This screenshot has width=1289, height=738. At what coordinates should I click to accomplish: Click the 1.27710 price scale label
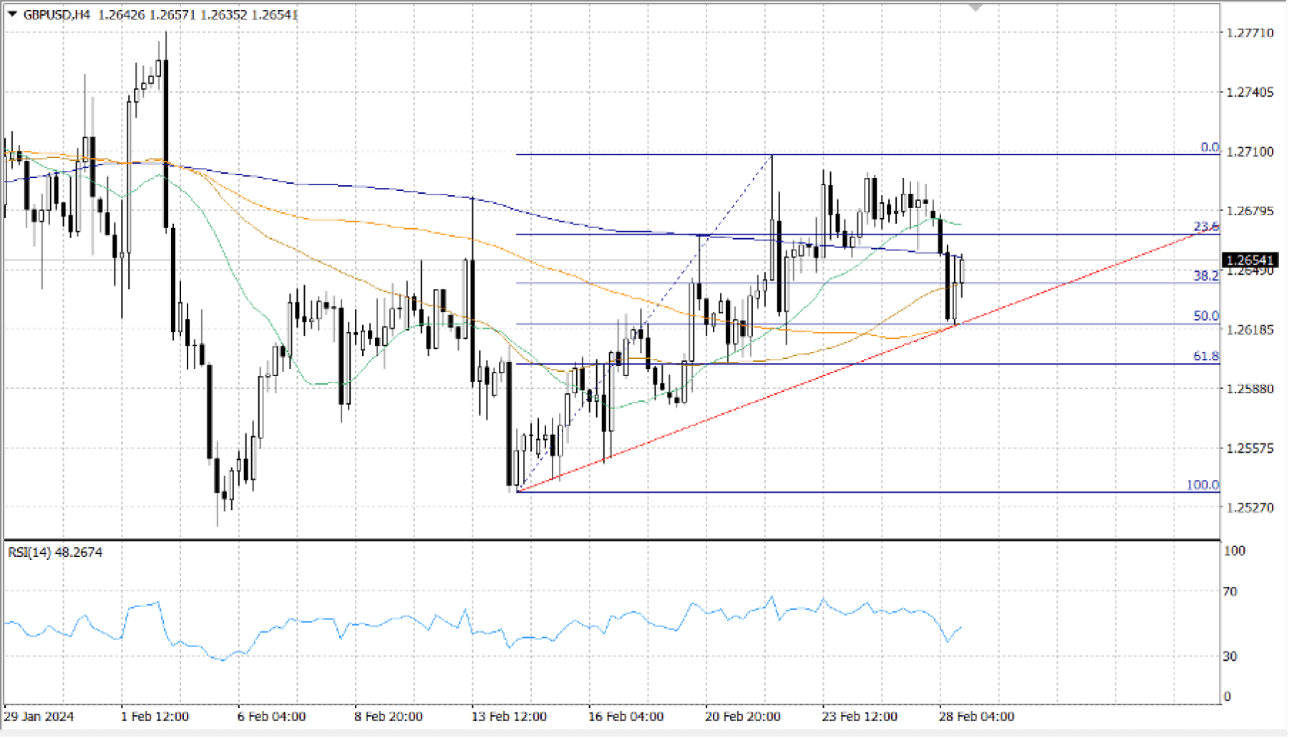(1250, 33)
